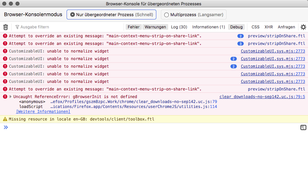
Task: Click the gBrowserInit ReferenceError error icon
Action: (5, 97)
